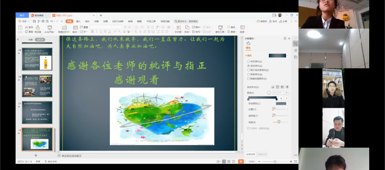Select solid fill (纯色填充) radio button
This screenshot has height=170, width=385.
point(249,62)
